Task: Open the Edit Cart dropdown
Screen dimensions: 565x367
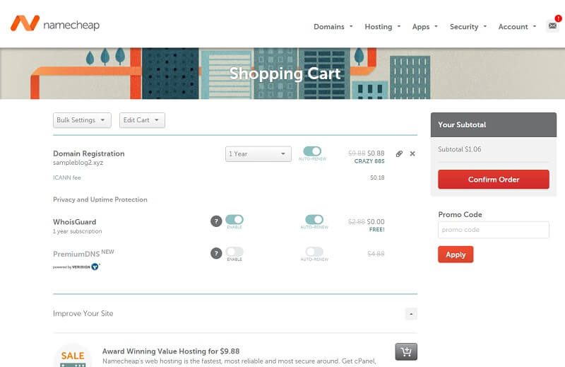Action: click(x=142, y=120)
